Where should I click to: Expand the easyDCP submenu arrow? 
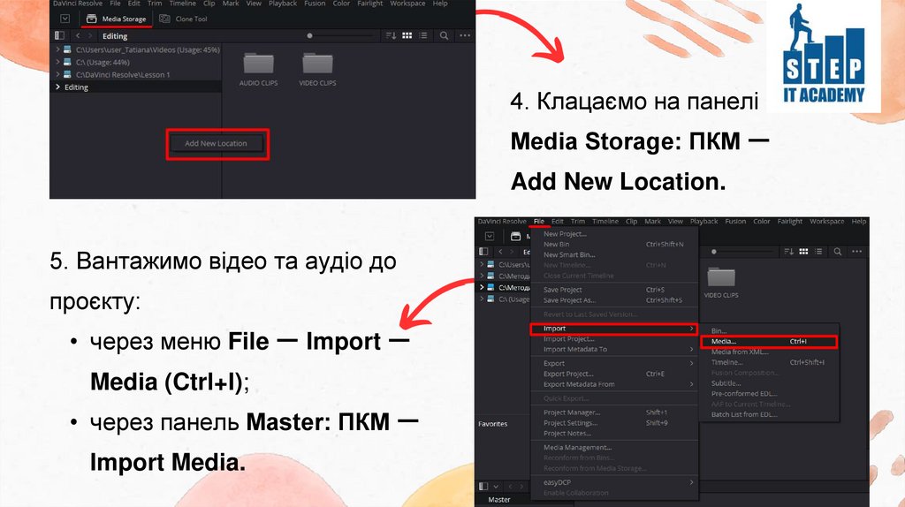click(691, 482)
